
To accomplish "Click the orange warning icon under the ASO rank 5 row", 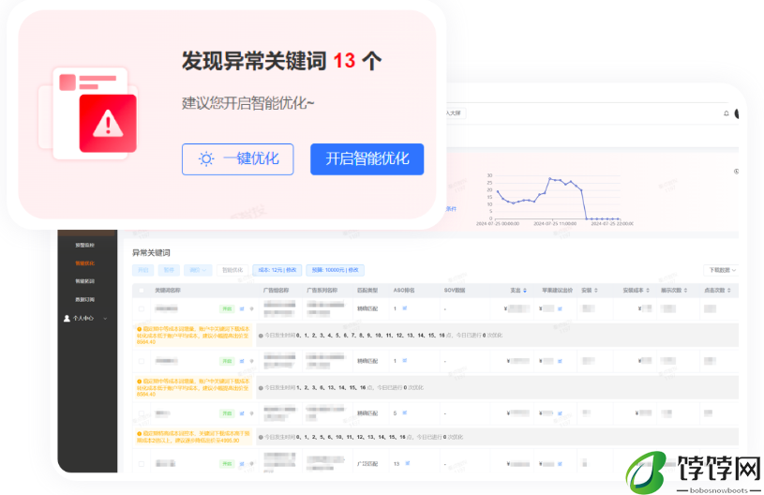I will pos(140,432).
